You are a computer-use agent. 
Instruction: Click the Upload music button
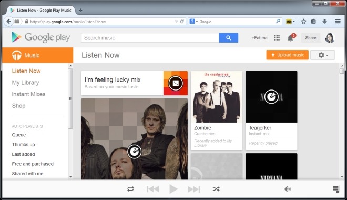[x=287, y=55]
